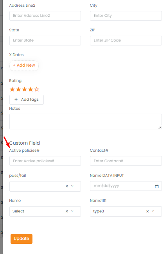Open the Add tags button
Viewport: 167px width, 254px height.
pos(27,100)
